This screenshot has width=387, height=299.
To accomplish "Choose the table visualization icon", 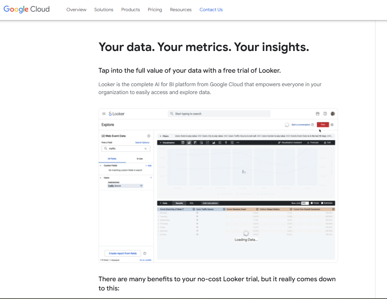I will 183,143.
